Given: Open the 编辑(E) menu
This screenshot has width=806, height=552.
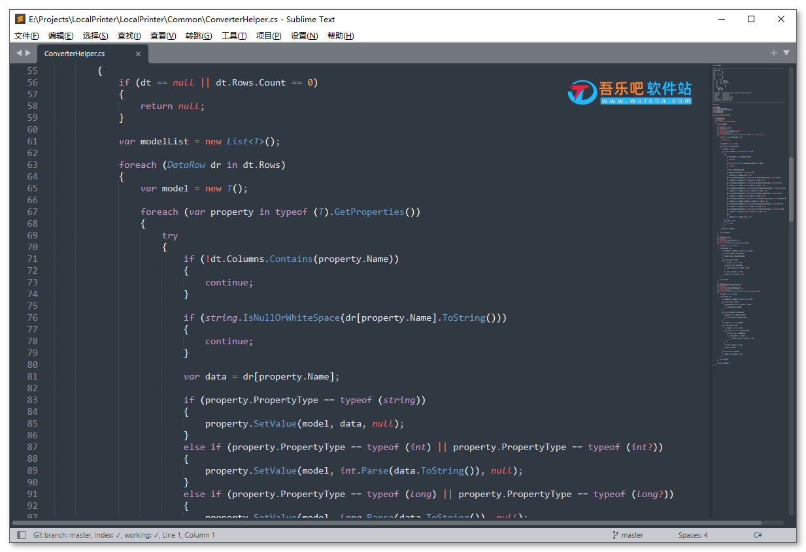Looking at the screenshot, I should pyautogui.click(x=61, y=36).
